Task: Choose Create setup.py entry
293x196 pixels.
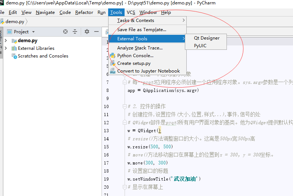Action: (148, 63)
